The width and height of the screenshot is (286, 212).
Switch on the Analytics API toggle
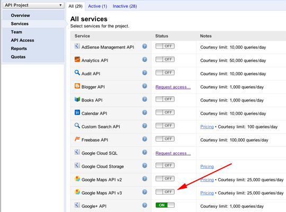click(x=165, y=59)
